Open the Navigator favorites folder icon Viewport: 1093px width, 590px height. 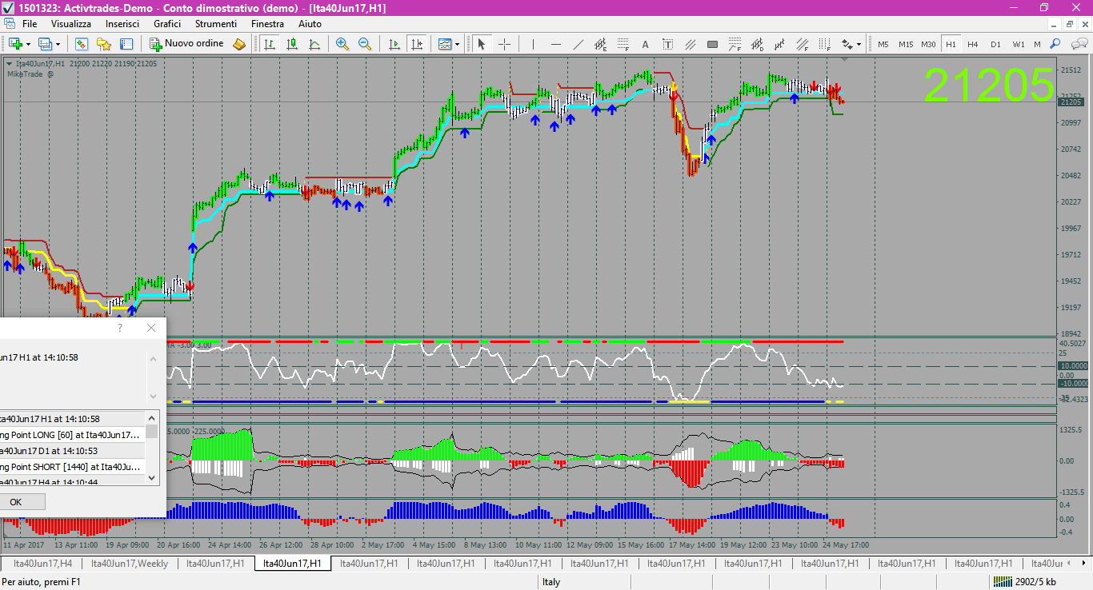104,44
